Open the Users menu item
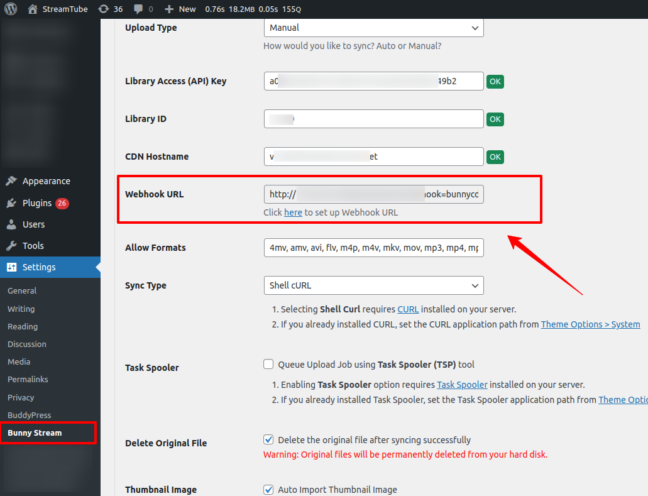Screen dimensions: 648x496 (33, 224)
